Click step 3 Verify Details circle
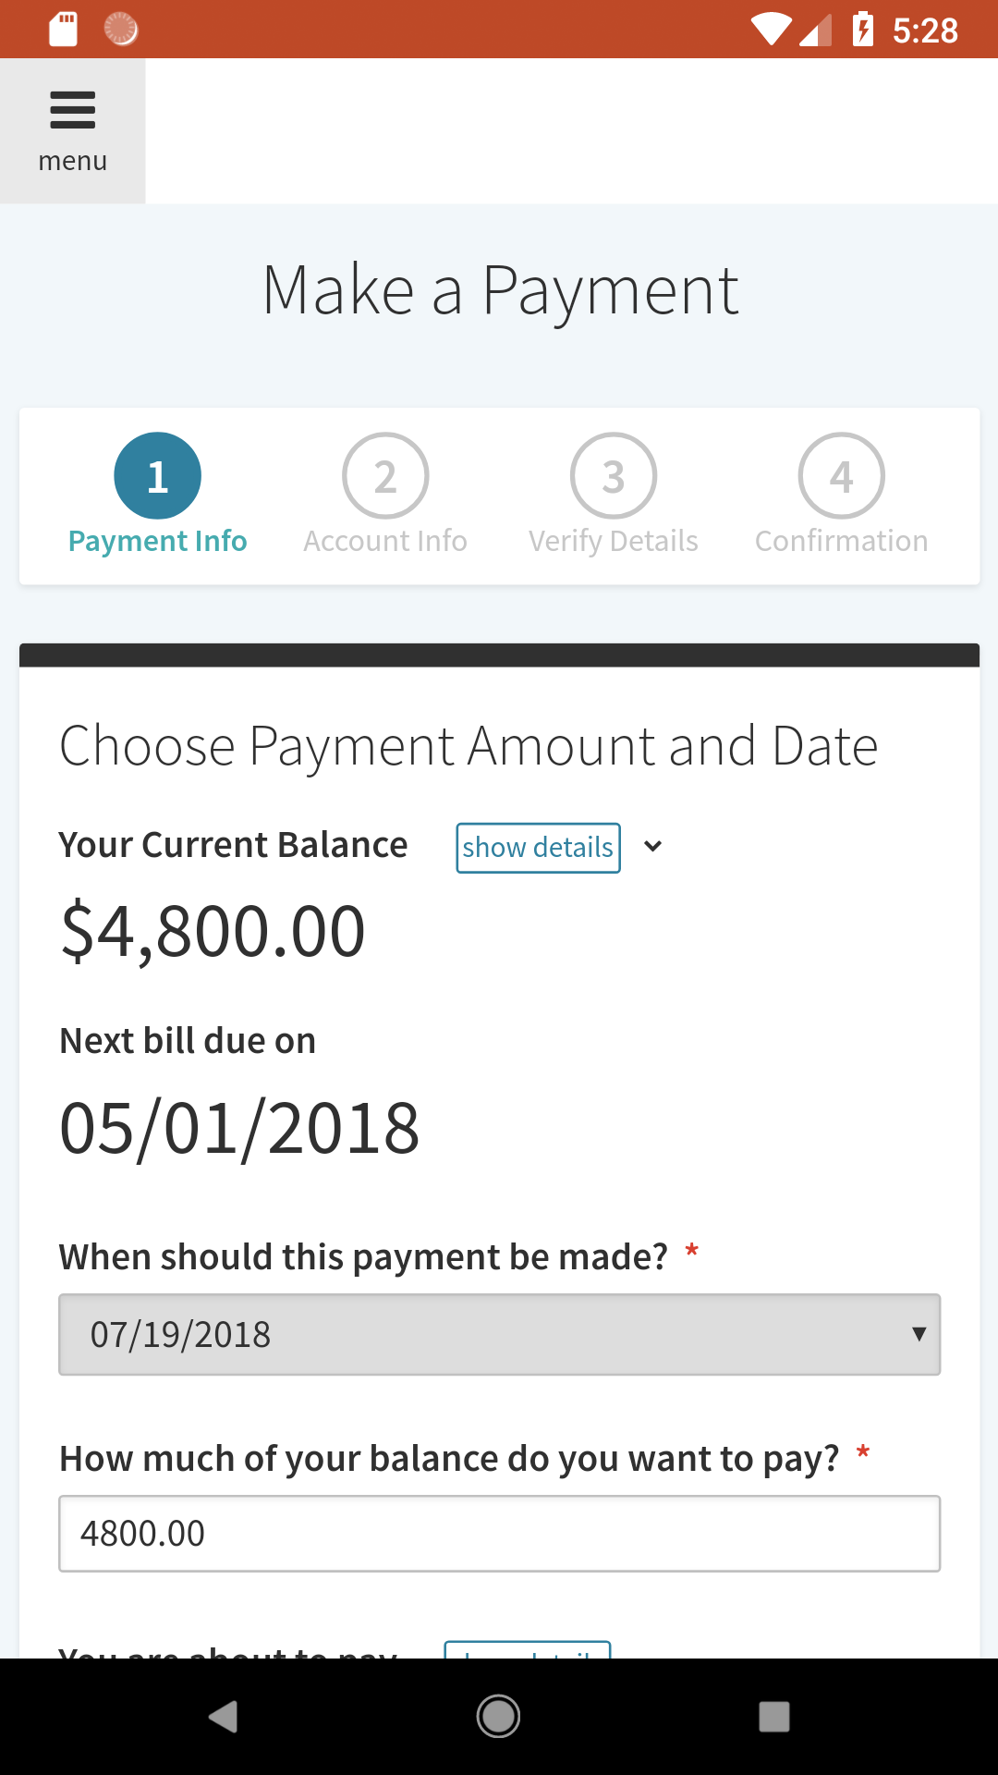 (614, 476)
